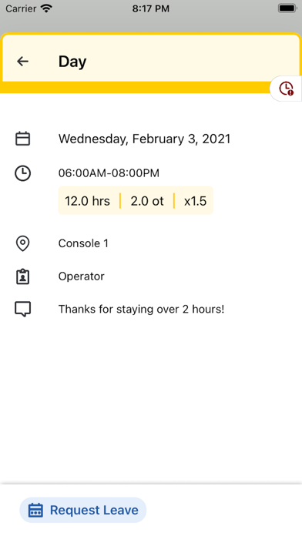
Task: Click the clock icon beside shift time
Action: [23, 173]
